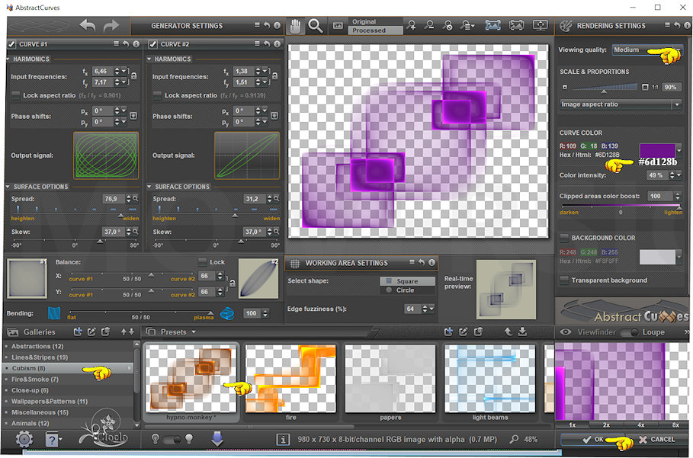693x458 pixels.
Task: Activate the magnifier zoom tool
Action: [x=315, y=25]
